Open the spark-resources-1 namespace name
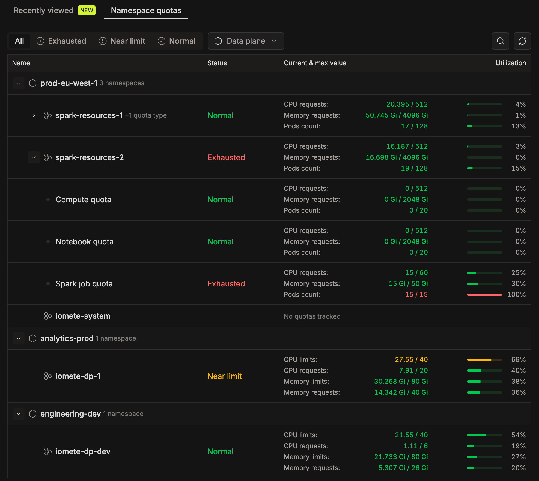Screen dimensions: 539x481 [89, 115]
